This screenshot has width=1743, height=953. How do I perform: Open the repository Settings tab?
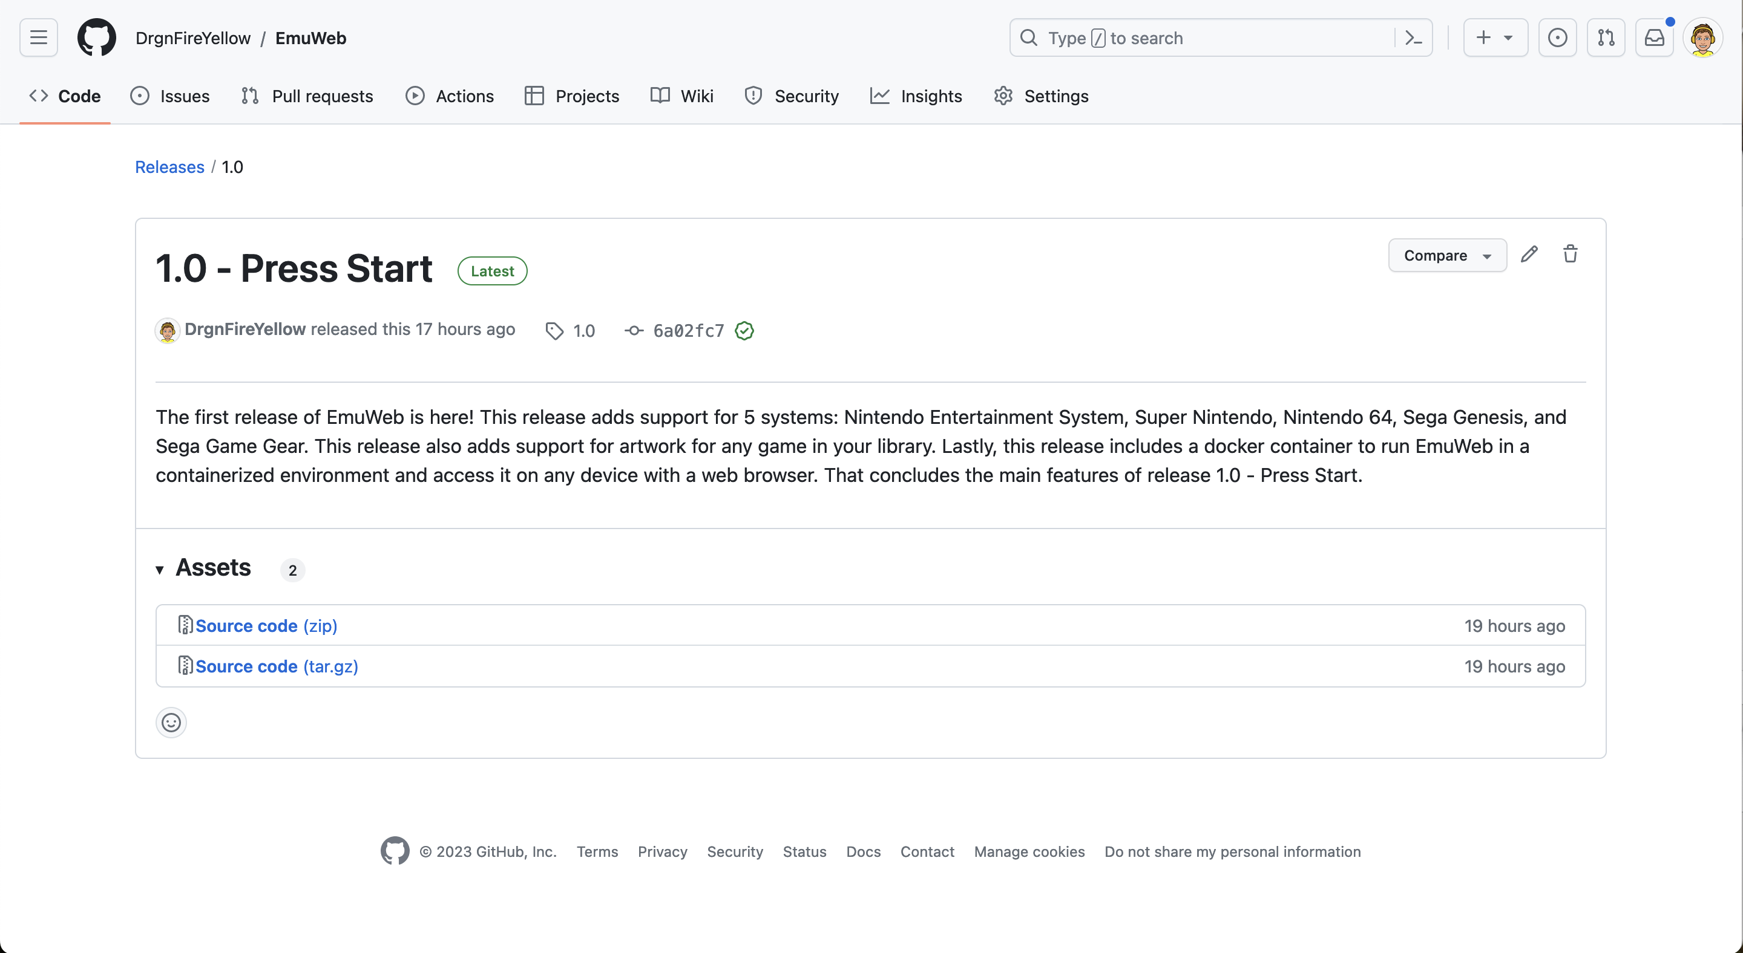tap(1041, 96)
